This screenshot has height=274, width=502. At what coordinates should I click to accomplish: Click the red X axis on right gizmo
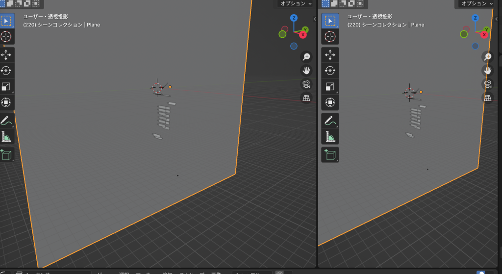484,35
